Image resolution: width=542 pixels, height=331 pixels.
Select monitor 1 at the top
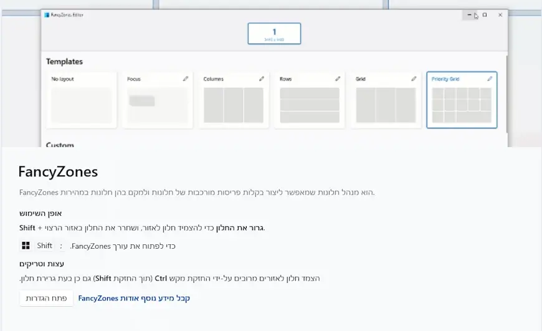tap(274, 34)
